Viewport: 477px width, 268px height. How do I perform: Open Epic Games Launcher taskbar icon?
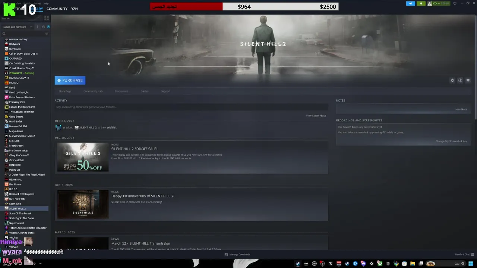pyautogui.click(x=388, y=264)
